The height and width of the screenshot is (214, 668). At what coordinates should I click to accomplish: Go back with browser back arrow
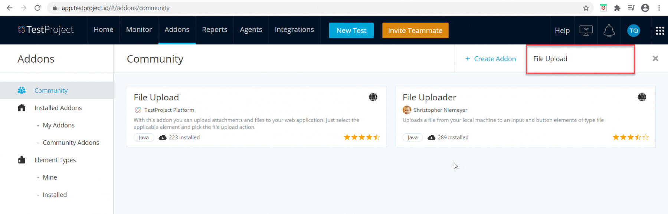point(10,8)
